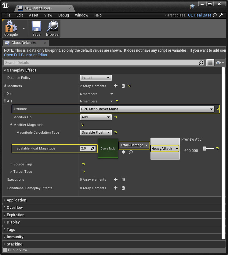Screen dimensions: 228x255
Task: Remove all Conditional Gameplay Effects elements
Action: coord(123,188)
